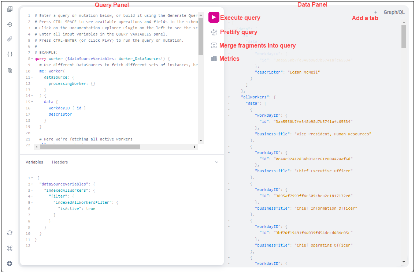Click id value "3895af7993ff4c509cbea2e1817172e0"
The width and height of the screenshot is (415, 274).
pos(313,196)
